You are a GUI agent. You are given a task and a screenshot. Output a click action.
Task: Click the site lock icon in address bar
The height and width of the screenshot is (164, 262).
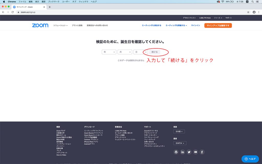[x=18, y=12]
